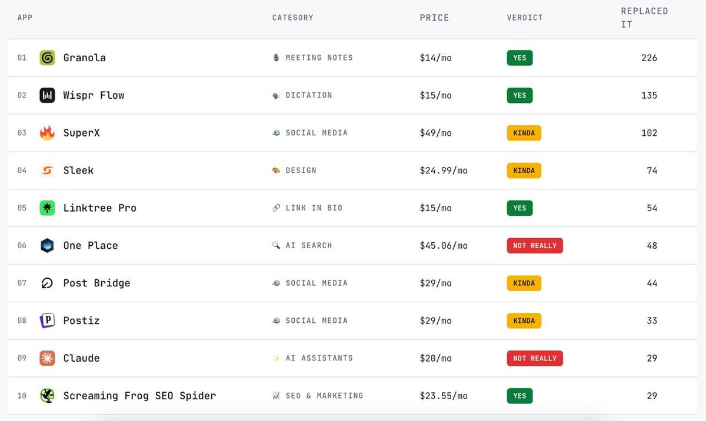Click the AI Assistants sparkle icon
Viewport: 706px width, 421px height.
tap(276, 358)
